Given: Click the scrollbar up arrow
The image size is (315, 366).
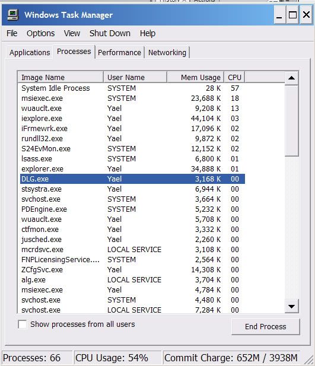Looking at the screenshot, I should pos(291,78).
